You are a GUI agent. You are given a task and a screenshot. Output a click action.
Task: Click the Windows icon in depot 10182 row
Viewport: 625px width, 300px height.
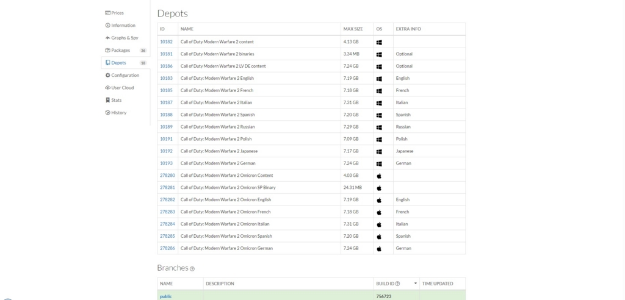pyautogui.click(x=379, y=42)
